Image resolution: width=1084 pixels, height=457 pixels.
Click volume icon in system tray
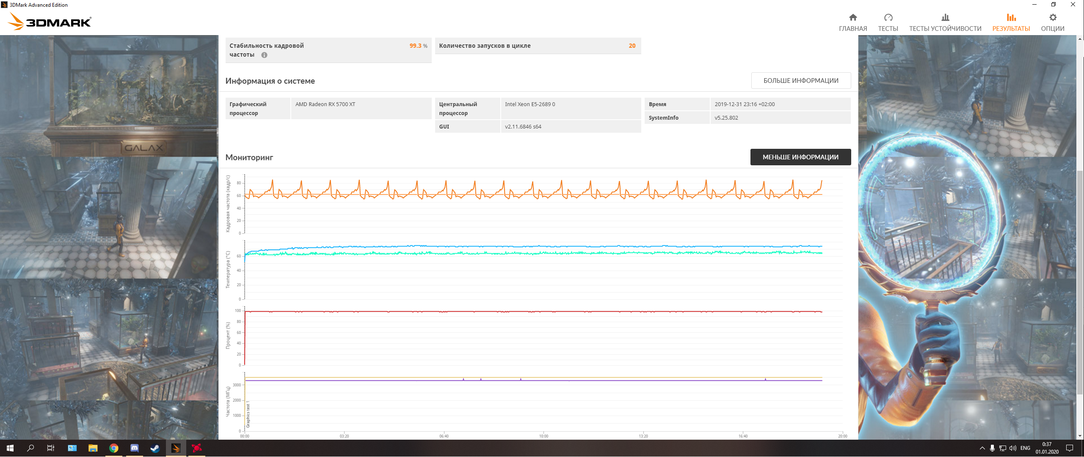point(1012,448)
